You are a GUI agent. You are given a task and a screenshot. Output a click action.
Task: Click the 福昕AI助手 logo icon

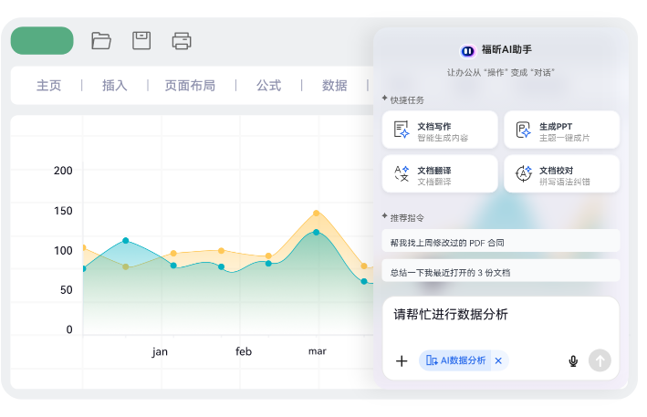pos(467,51)
